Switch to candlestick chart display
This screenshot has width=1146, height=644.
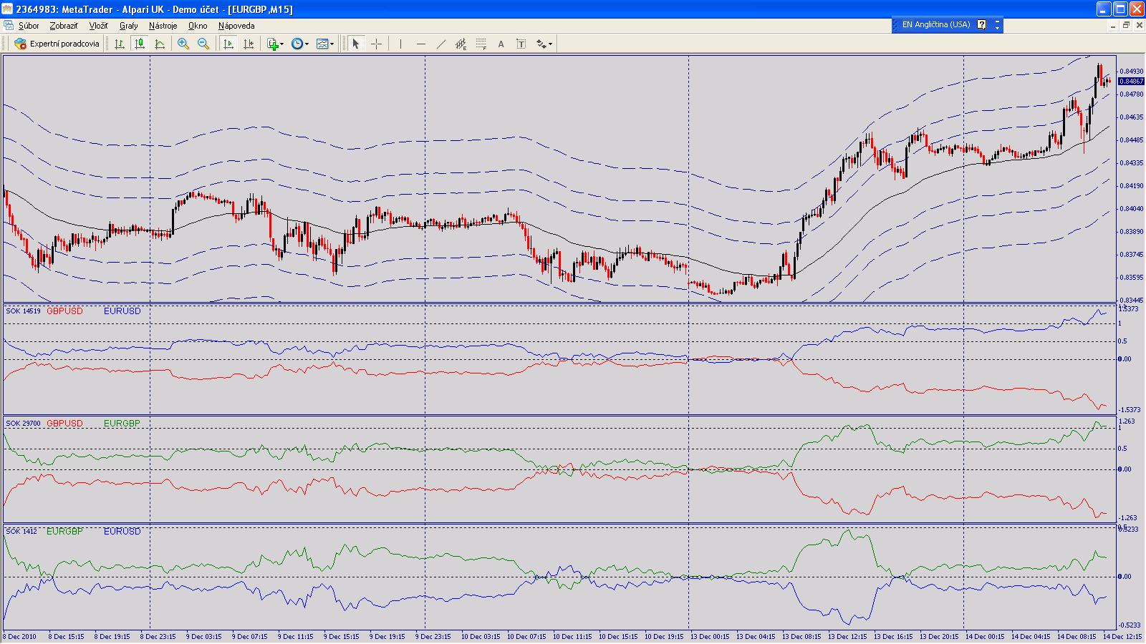click(140, 44)
